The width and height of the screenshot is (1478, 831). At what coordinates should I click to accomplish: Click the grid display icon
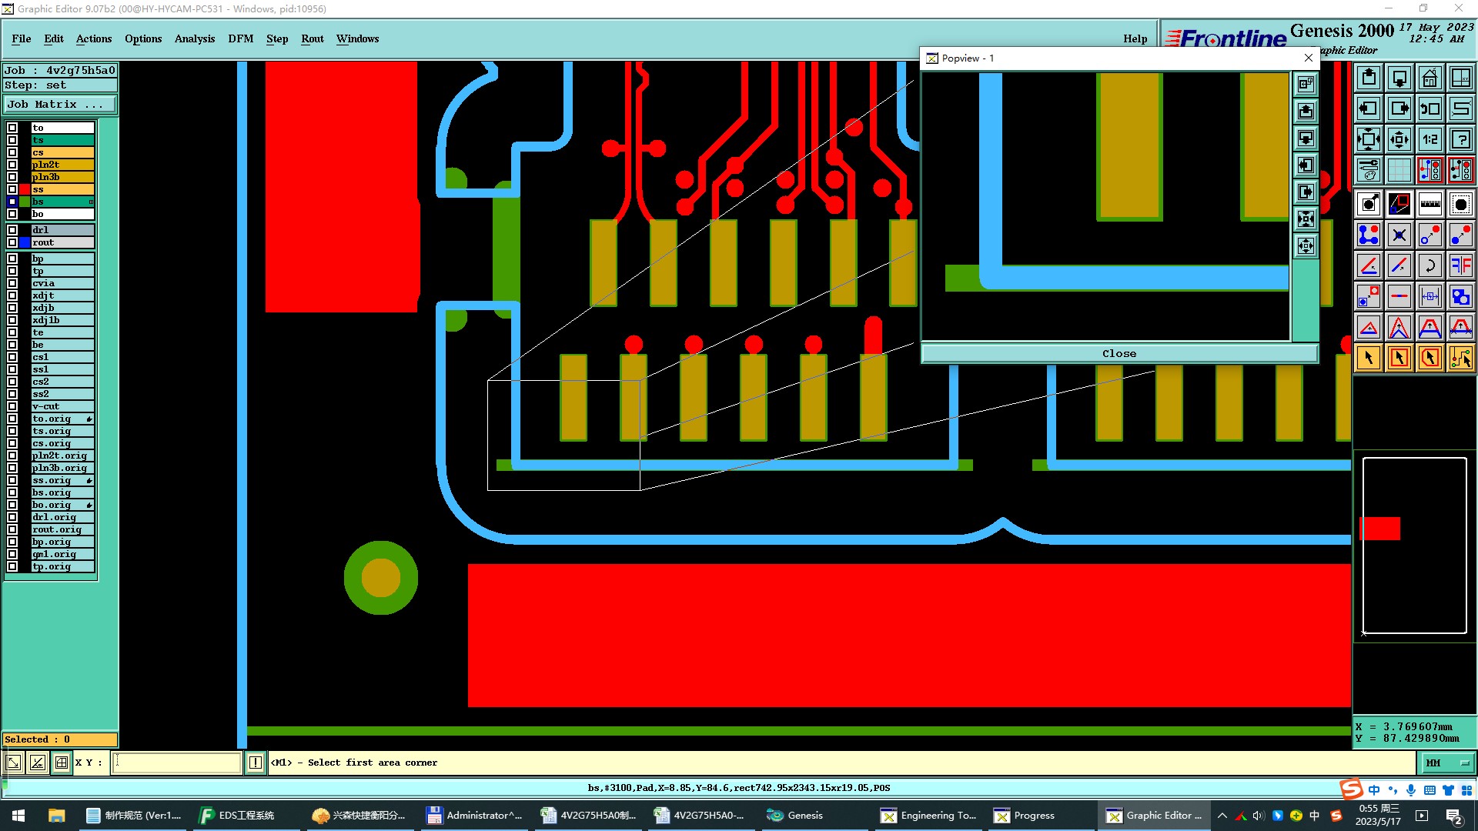click(x=1399, y=170)
